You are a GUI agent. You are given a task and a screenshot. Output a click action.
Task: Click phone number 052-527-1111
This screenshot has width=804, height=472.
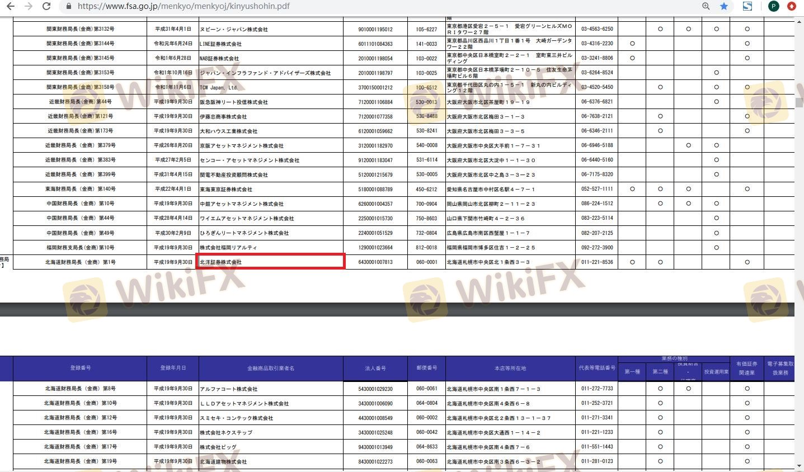coord(597,189)
